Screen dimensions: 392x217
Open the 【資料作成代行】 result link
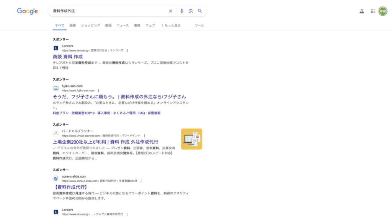tap(70, 187)
